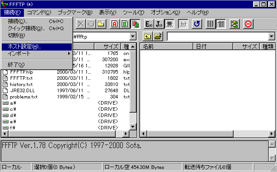The image size is (277, 172).
Task: Enable ASCII transfer mode (A)
Action: coord(115,24)
